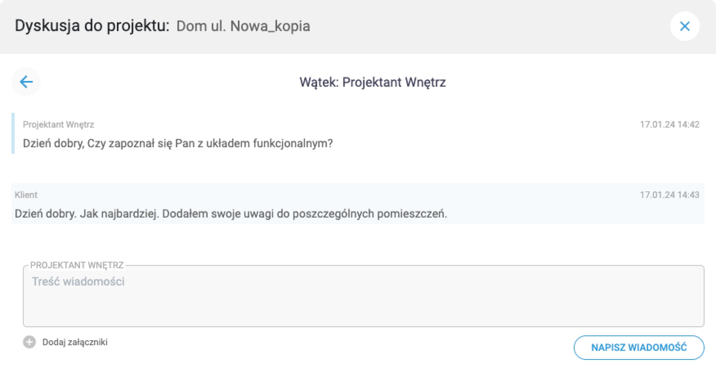The image size is (716, 373).
Task: Go back using the left arrow icon
Action: click(26, 82)
